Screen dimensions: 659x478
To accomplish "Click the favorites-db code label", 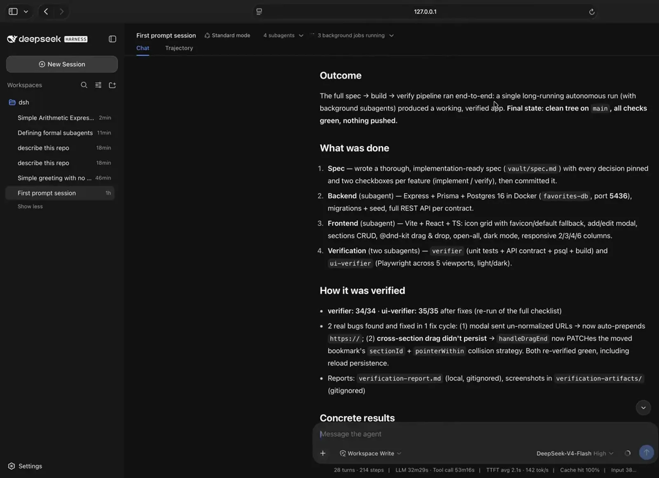I will click(566, 196).
